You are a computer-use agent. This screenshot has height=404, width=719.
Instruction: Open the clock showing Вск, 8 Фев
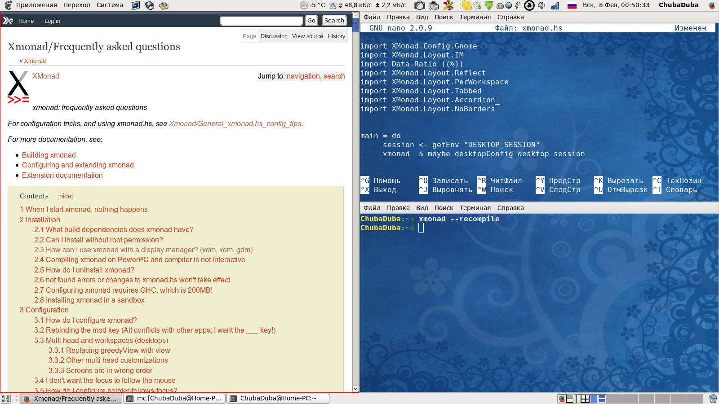(x=616, y=5)
